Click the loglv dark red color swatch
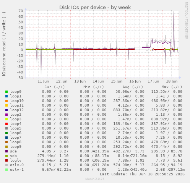This screenshot has height=183, width=190. click(x=6, y=160)
